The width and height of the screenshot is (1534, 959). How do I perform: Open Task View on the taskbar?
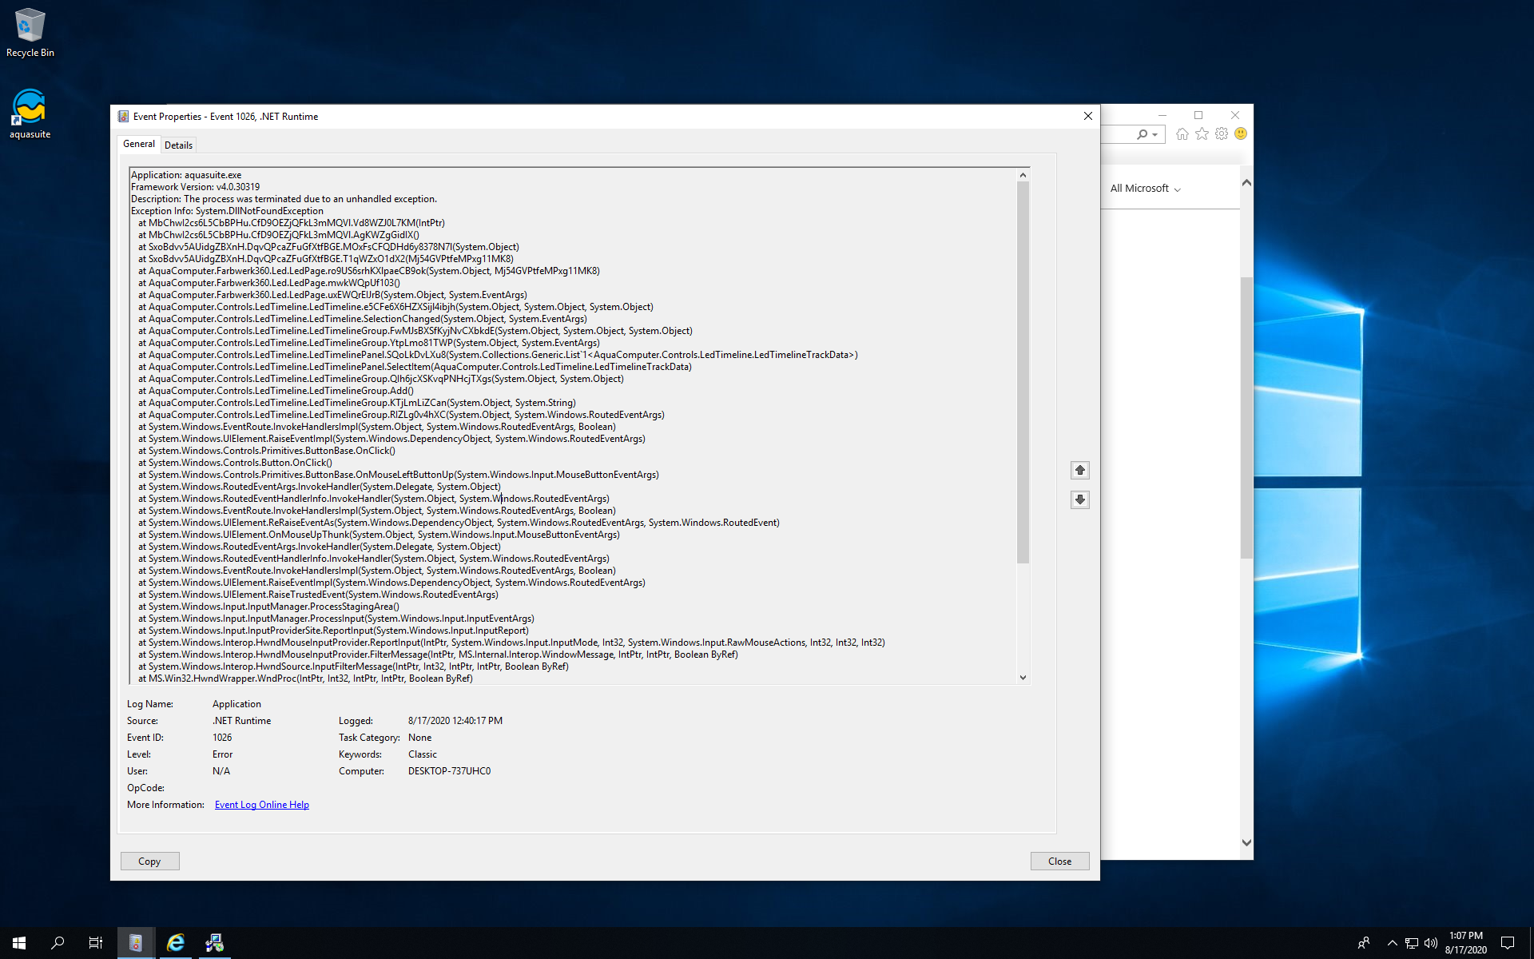click(96, 943)
